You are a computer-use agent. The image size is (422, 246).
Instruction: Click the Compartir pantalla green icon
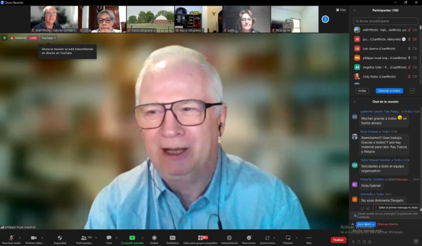(132, 237)
